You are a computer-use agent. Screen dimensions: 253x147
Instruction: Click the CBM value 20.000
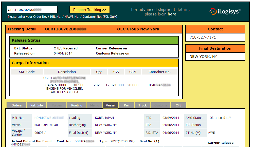(133, 85)
